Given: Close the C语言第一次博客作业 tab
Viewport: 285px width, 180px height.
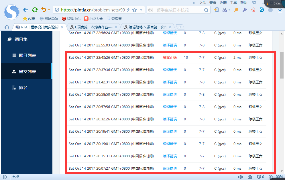Looking at the screenshot, I should [x=116, y=27].
